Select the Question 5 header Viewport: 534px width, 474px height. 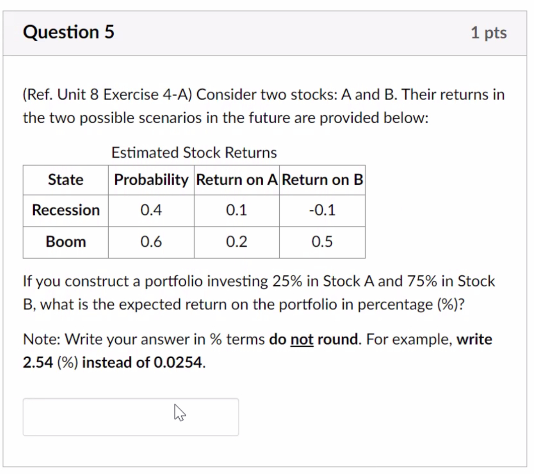[68, 32]
